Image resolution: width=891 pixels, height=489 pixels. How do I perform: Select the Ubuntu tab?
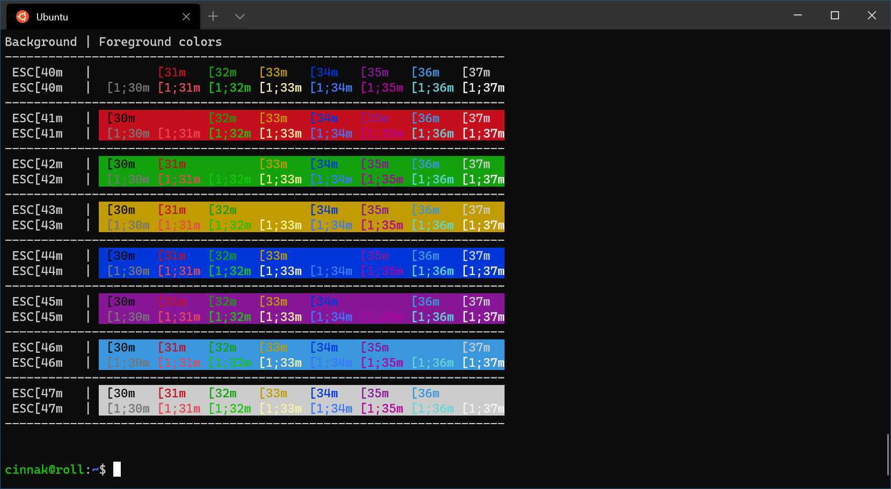click(x=103, y=17)
